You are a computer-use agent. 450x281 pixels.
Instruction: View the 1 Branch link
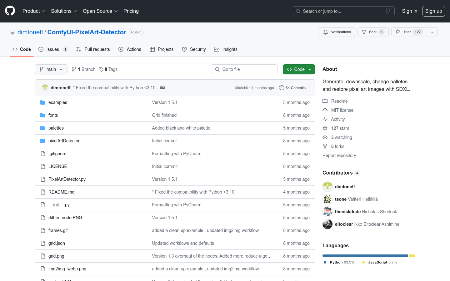point(83,69)
